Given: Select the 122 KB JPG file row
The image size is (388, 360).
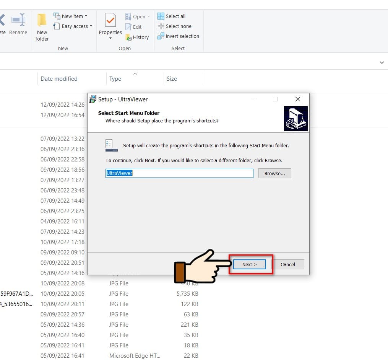Looking at the screenshot, I should pyautogui.click(x=99, y=304).
